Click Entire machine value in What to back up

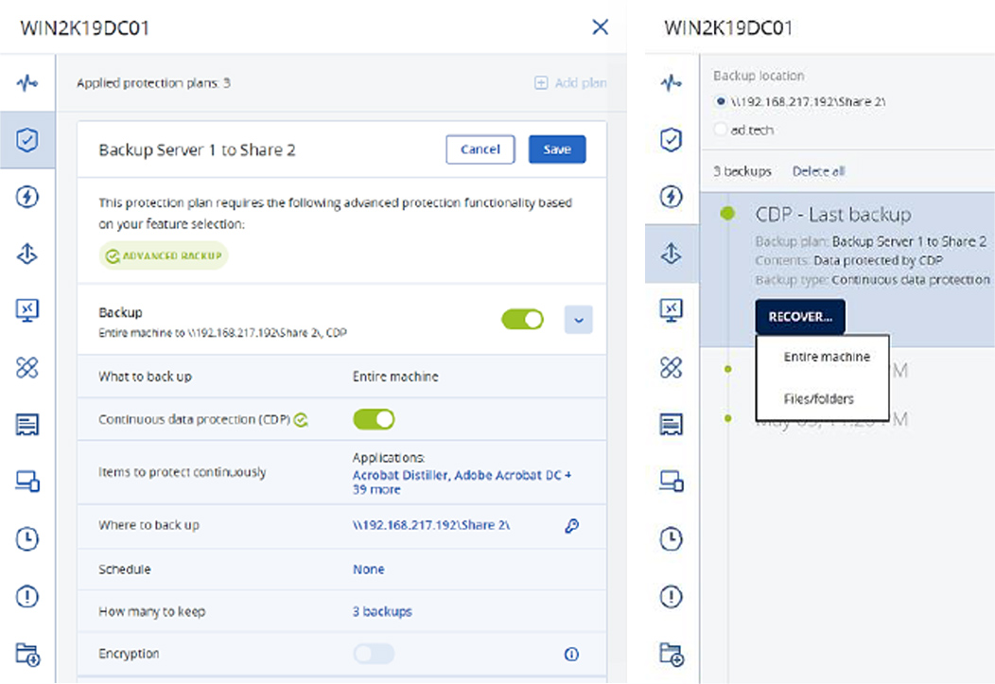[395, 377]
